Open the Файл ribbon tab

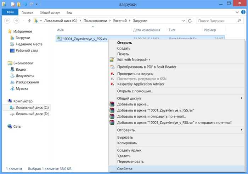pos(10,12)
